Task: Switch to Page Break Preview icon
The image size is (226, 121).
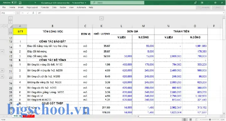Action: click(196, 119)
